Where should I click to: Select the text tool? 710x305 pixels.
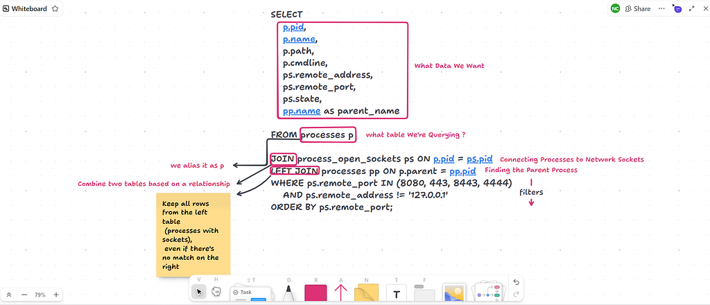(397, 294)
